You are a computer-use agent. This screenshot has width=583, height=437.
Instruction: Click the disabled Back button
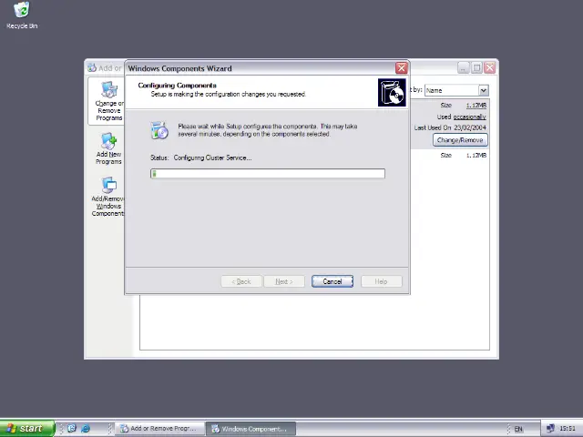point(241,281)
